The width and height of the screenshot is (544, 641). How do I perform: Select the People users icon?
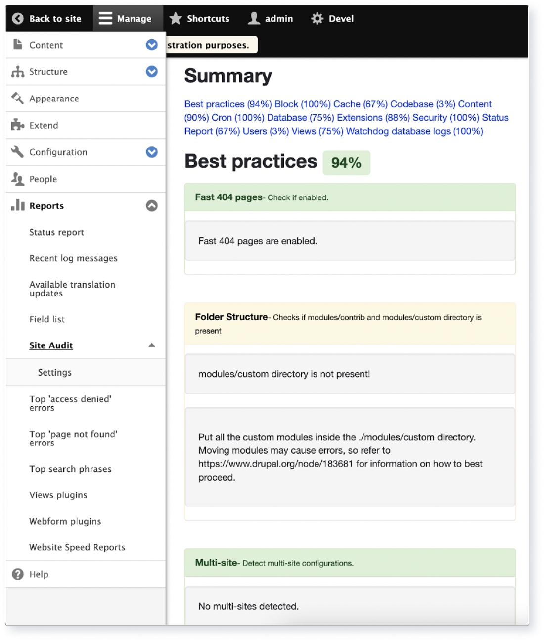pyautogui.click(x=18, y=179)
